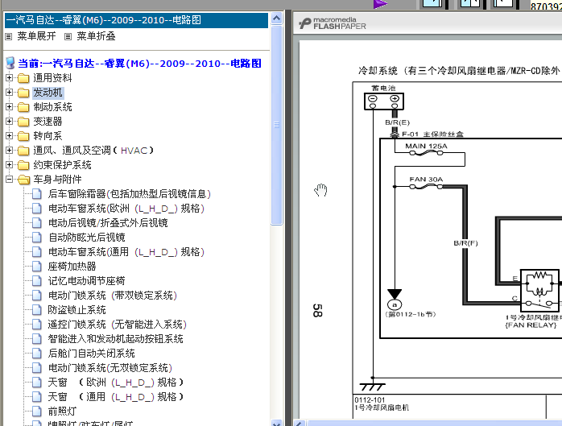Viewport: 562px width, 426px height.
Task: Click the page icon next to 自动防眩光后视镜
Action: (x=36, y=238)
